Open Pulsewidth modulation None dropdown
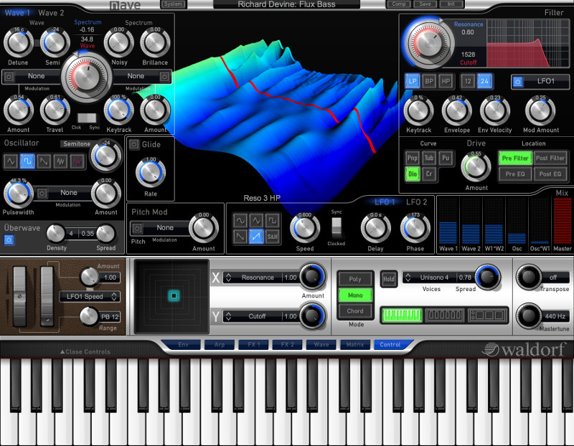This screenshot has height=446, width=574. (69, 193)
